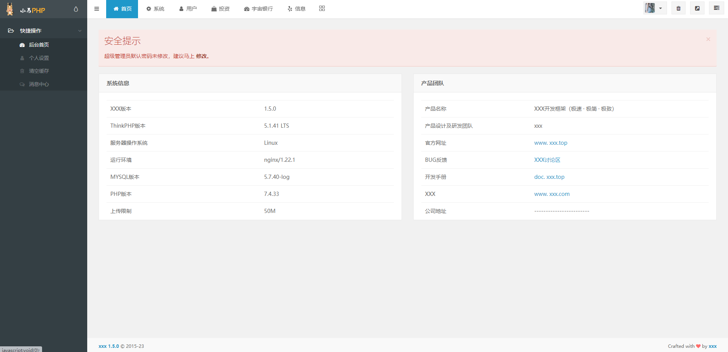Open the XXX讨论区 bug feedback link
The height and width of the screenshot is (352, 728).
click(547, 160)
